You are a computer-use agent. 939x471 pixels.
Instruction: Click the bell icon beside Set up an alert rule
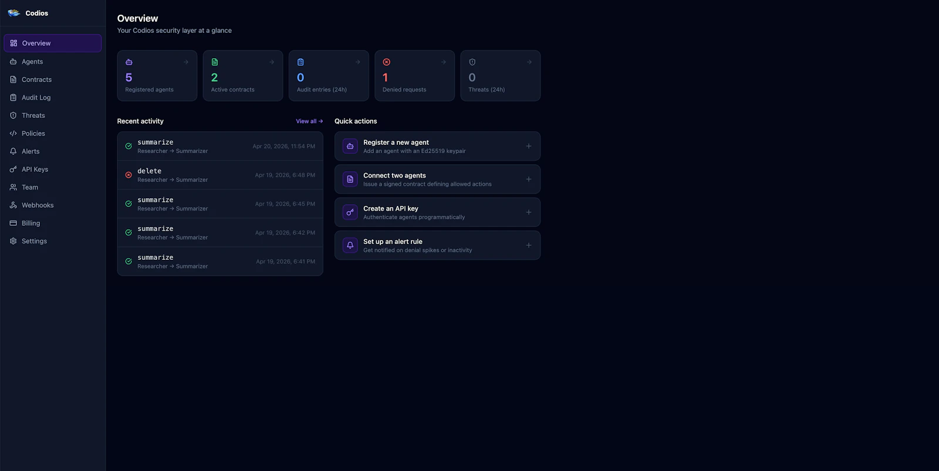tap(350, 245)
